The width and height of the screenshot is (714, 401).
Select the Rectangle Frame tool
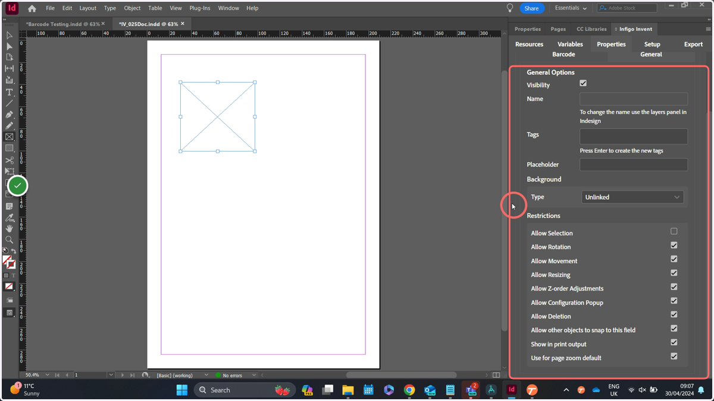pos(10,137)
